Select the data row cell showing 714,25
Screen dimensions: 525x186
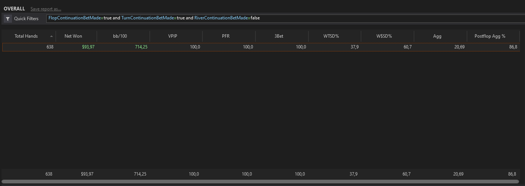141,47
